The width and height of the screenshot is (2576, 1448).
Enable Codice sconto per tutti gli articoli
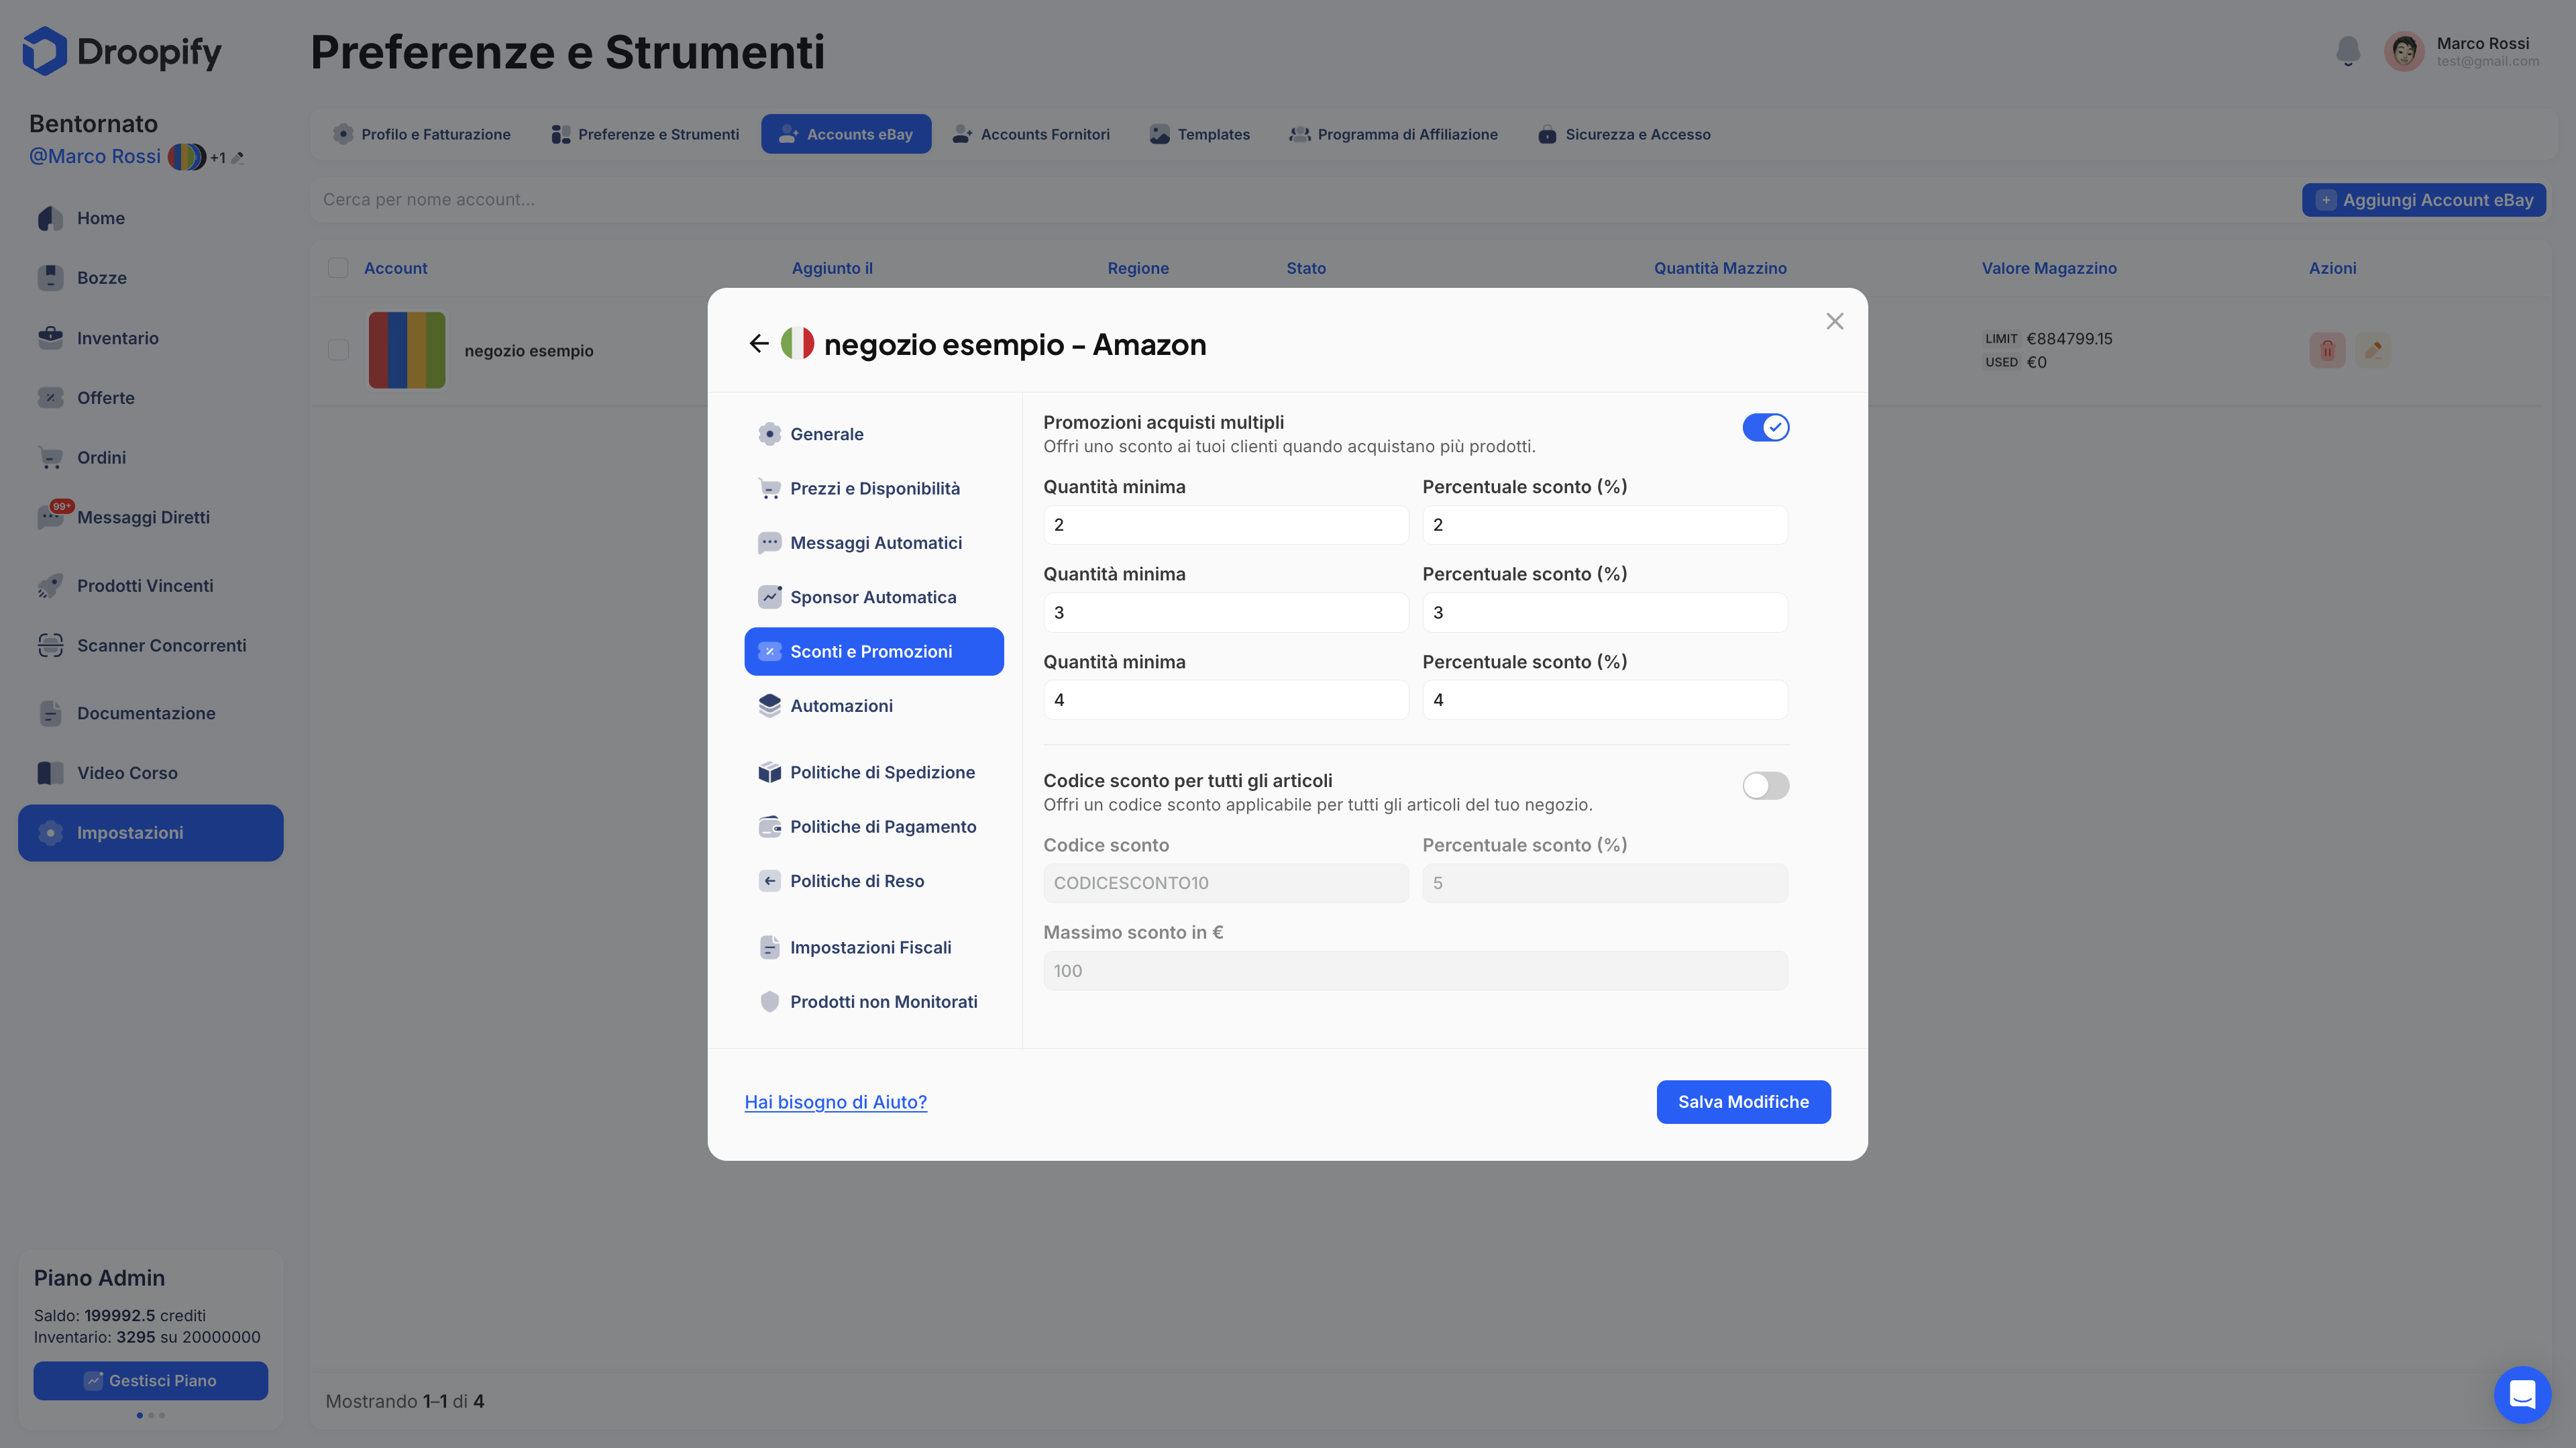(x=1765, y=786)
